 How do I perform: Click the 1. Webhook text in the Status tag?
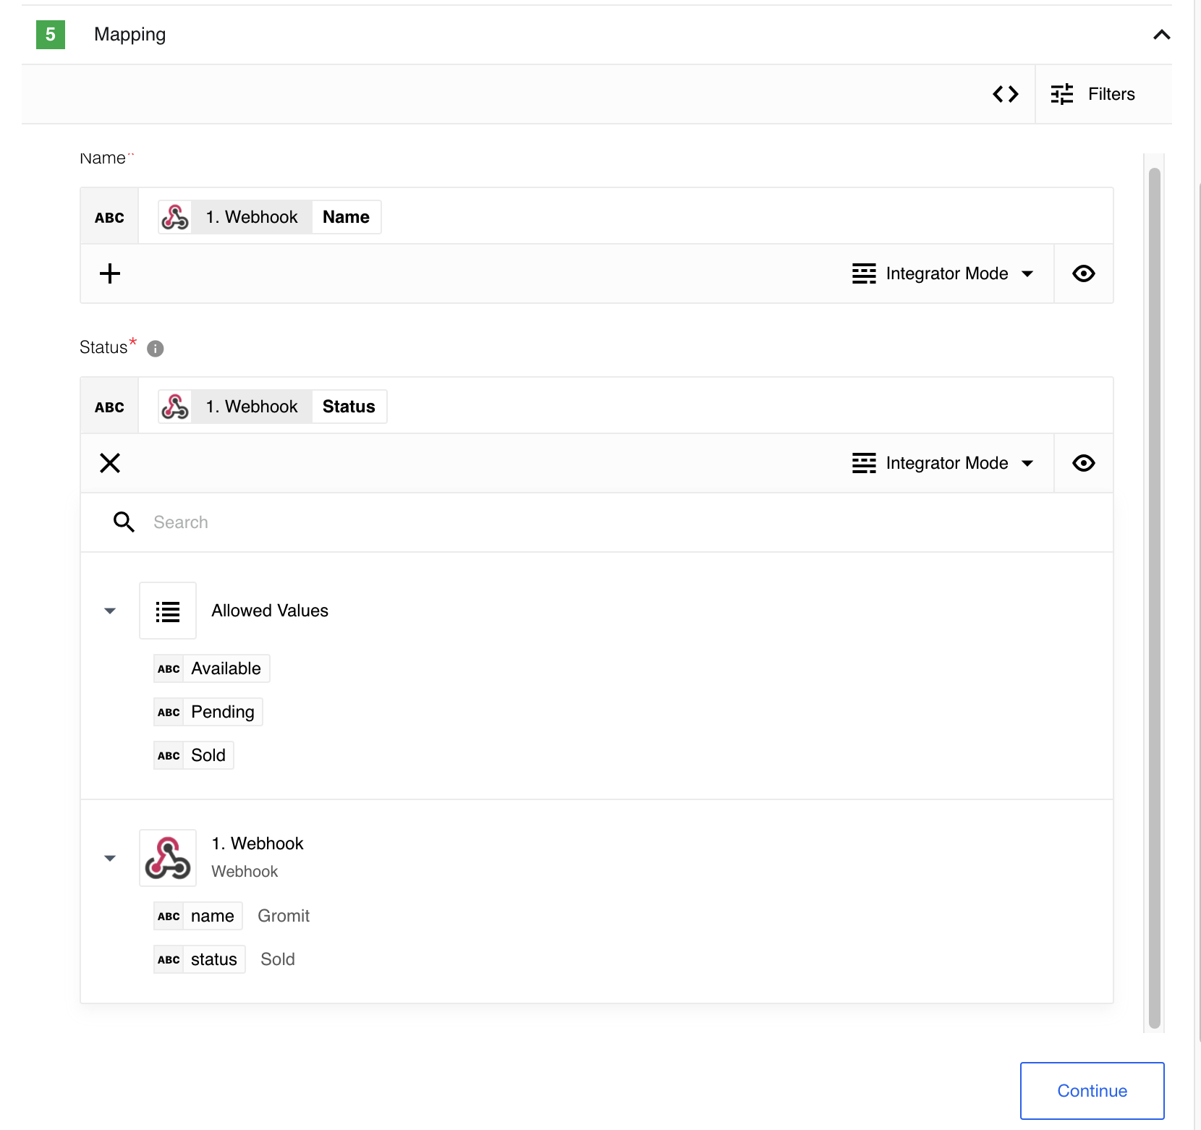pos(252,407)
